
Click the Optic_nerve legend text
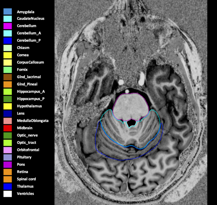tap(27, 135)
